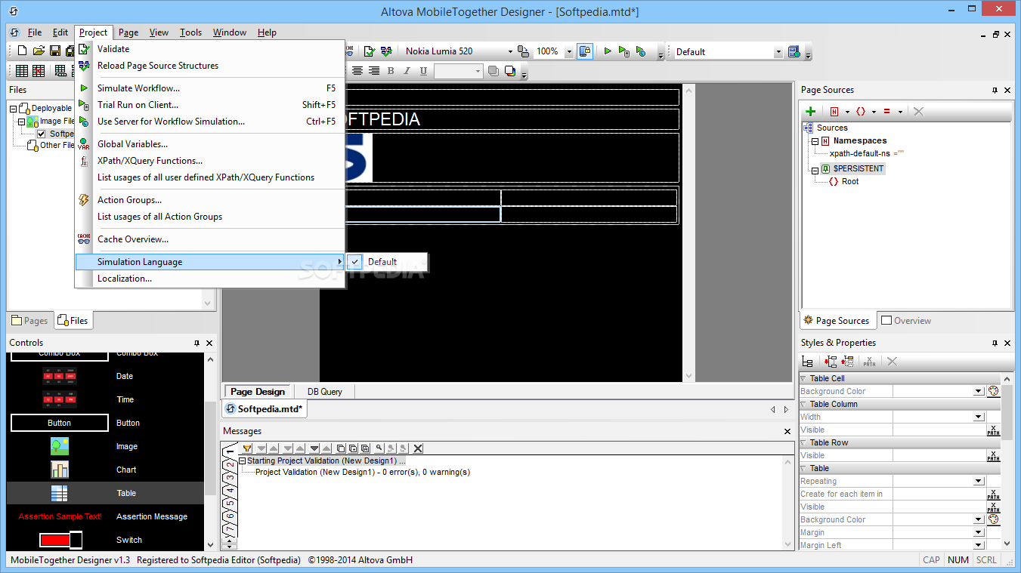Open the Table Column Width dropdown

pyautogui.click(x=979, y=417)
